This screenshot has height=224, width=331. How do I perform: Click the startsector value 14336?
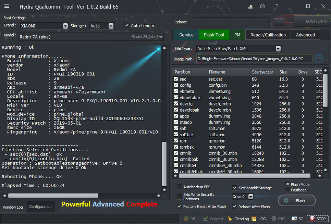(258, 165)
